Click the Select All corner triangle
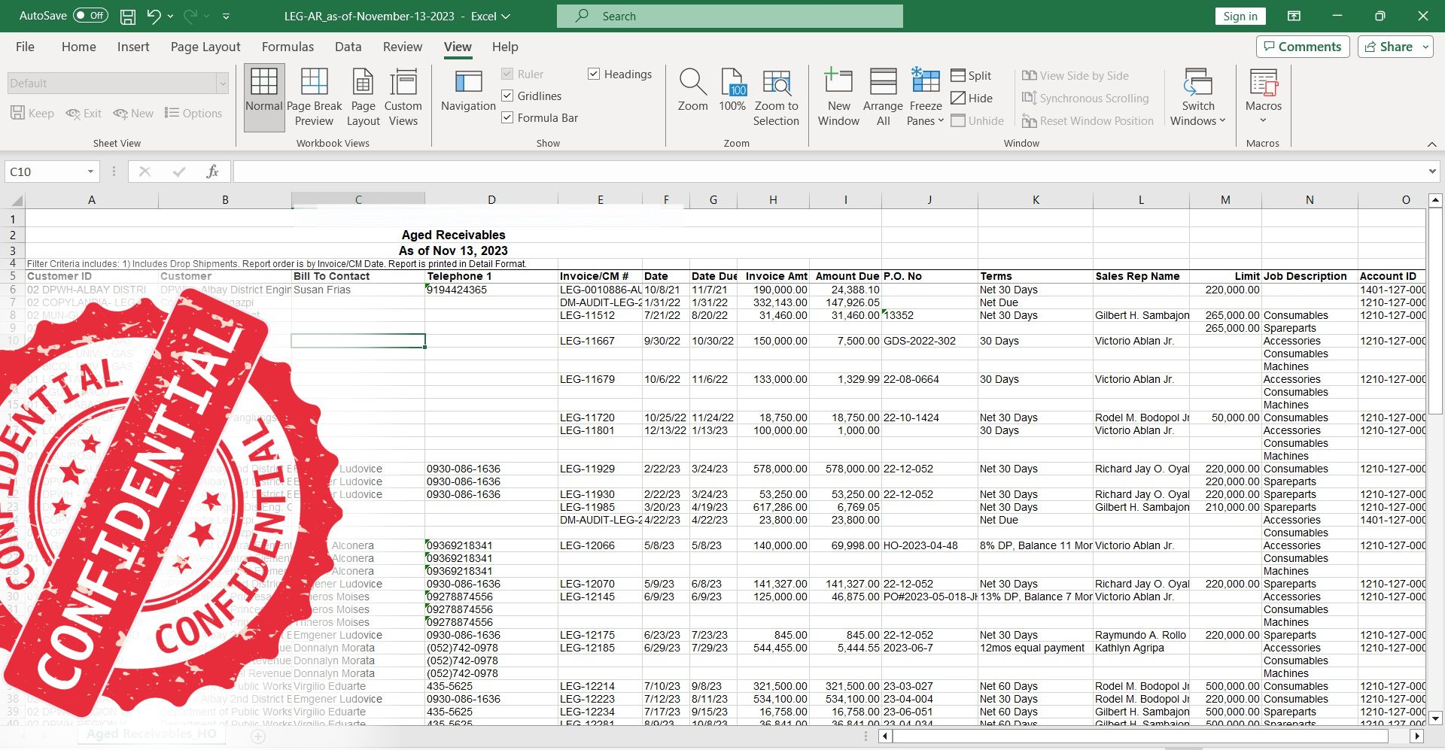 [16, 200]
